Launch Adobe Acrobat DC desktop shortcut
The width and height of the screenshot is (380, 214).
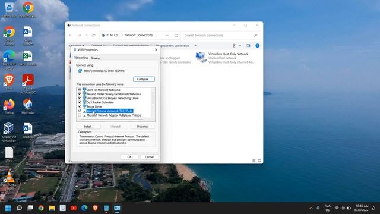[x=28, y=84]
